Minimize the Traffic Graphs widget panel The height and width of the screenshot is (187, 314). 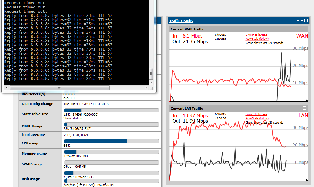click(x=302, y=21)
